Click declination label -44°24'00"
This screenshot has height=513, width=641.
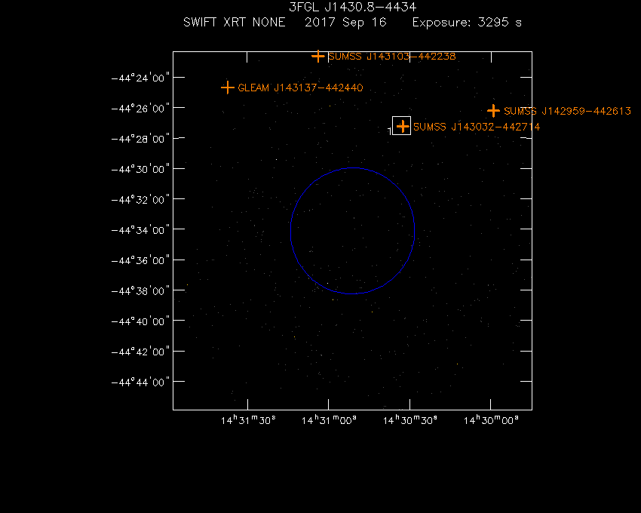pos(140,78)
